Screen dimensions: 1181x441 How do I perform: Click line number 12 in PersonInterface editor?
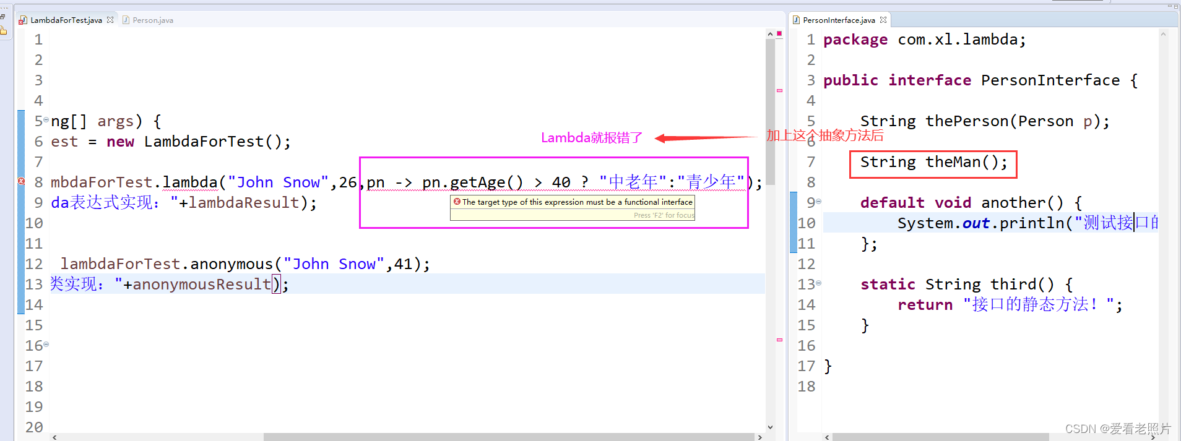point(807,264)
